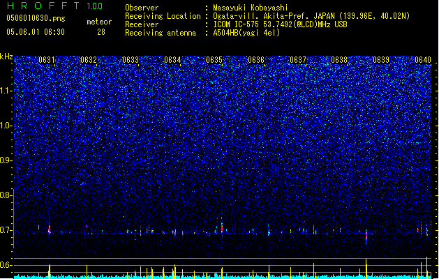This screenshot has height=279, width=439.
Task: Click the 0633 time marker
Action: [131, 60]
